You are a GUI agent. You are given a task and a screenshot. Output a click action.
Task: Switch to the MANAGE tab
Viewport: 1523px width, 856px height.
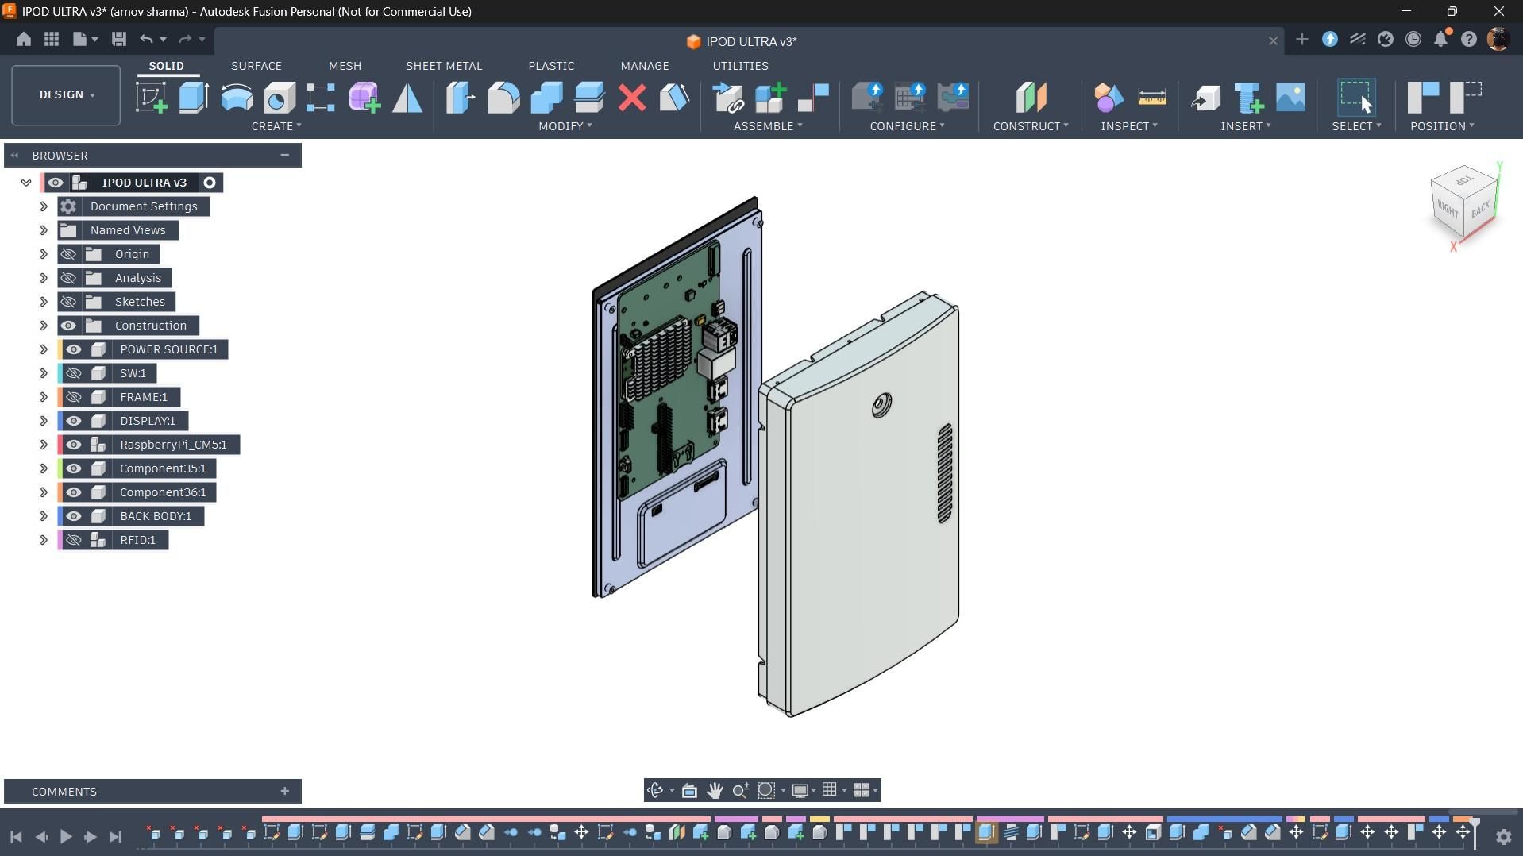(x=645, y=66)
